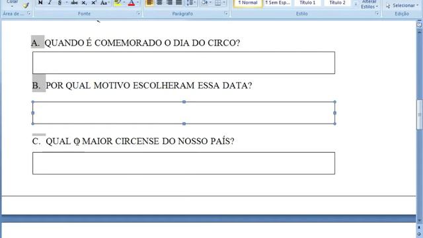Open borders dropdown arrow
This screenshot has height=238, width=423.
[224, 3]
